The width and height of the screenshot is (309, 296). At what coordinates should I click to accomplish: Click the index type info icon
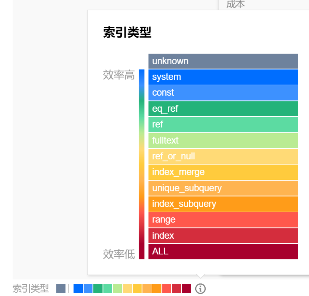200,289
